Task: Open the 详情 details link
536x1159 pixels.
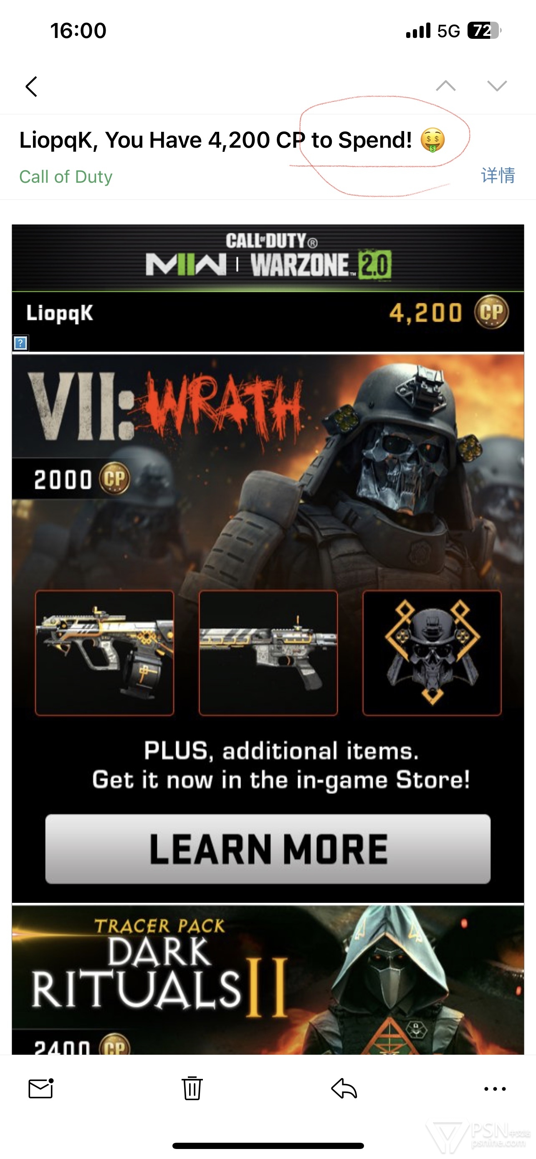Action: tap(498, 176)
